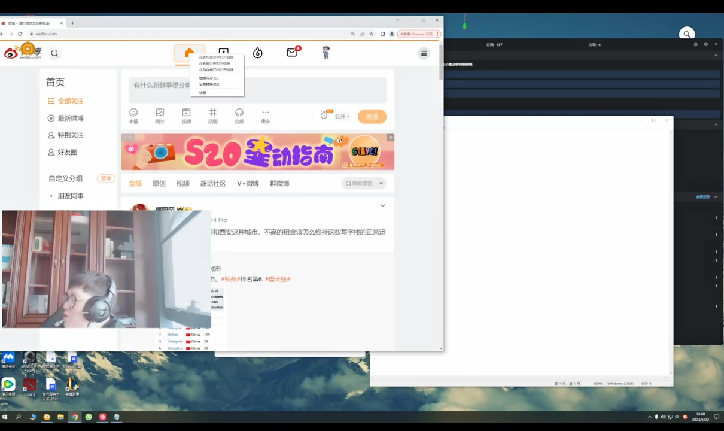Choose context menu entry for incognito window
This screenshot has height=431, width=724.
(217, 70)
